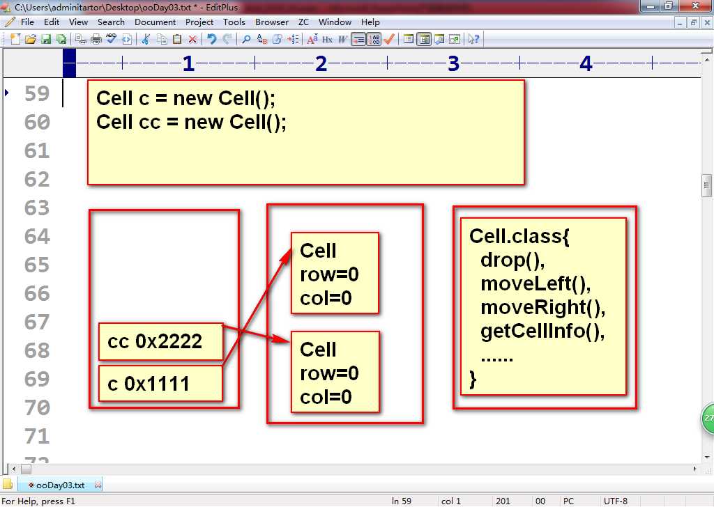
Task: Open the Edit menu
Action: pos(52,22)
